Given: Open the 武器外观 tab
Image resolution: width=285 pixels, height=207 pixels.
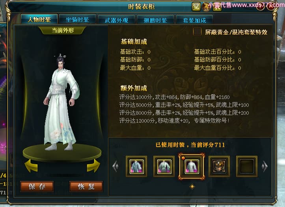Looking at the screenshot, I should [116, 20].
